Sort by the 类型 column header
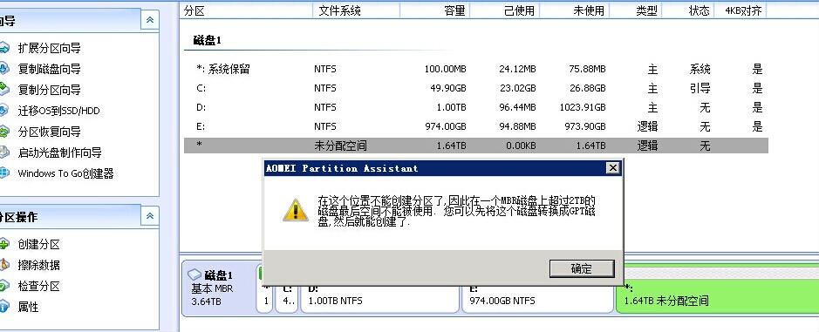The height and width of the screenshot is (332, 819). [636, 10]
